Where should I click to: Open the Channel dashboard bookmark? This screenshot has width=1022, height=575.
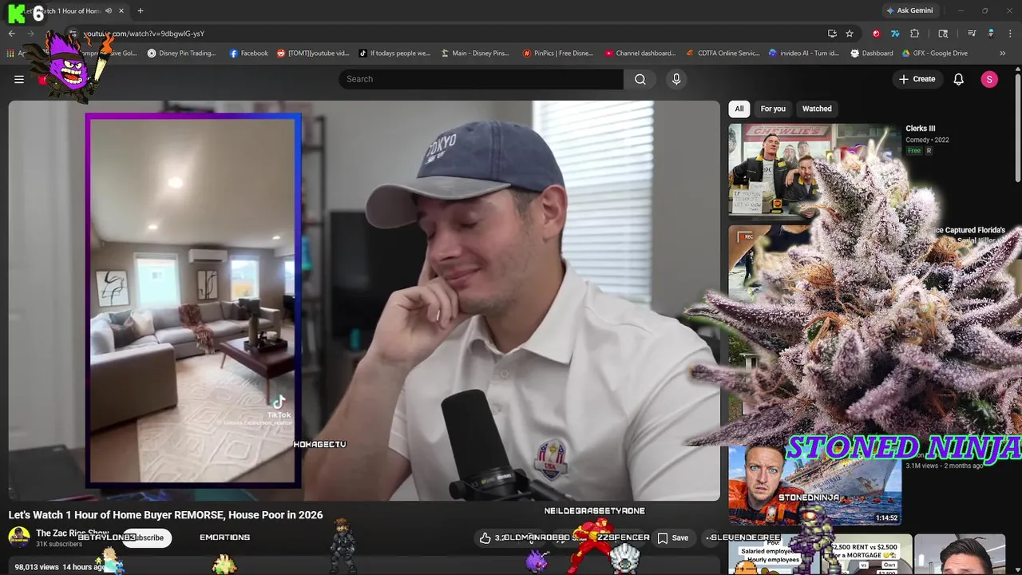click(x=640, y=54)
